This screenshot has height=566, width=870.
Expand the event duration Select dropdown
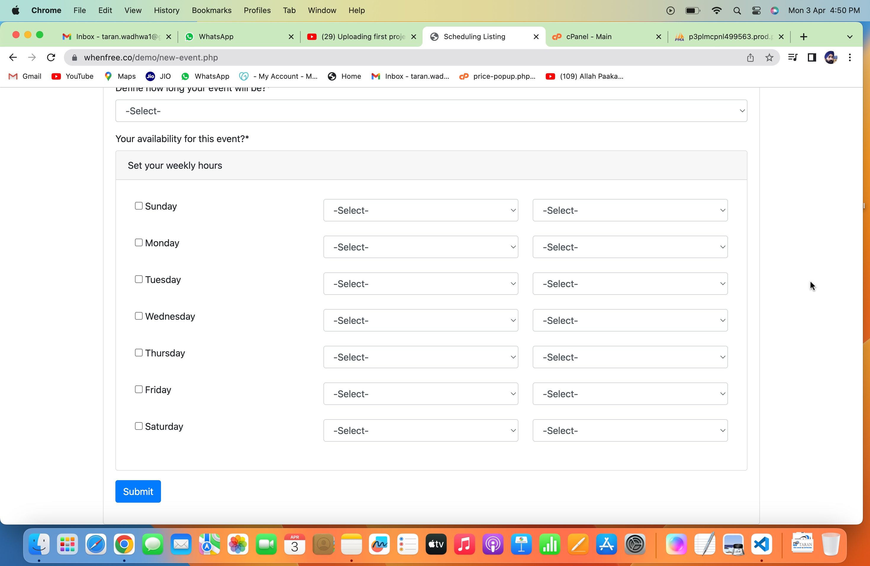point(431,111)
